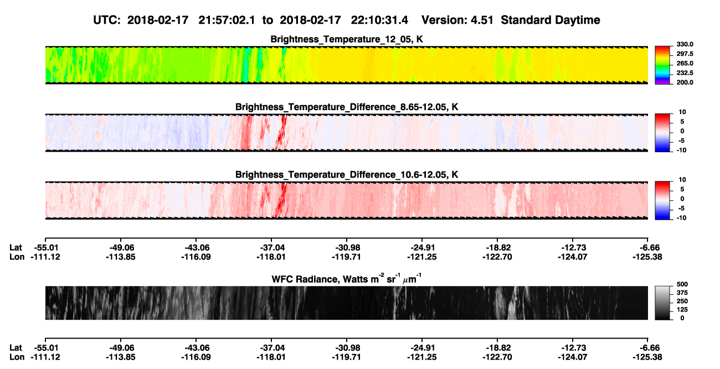The height and width of the screenshot is (369, 720).
Task: Select longitude '-121.25' beneath the 10.6-12.05 panel
Action: [422, 257]
